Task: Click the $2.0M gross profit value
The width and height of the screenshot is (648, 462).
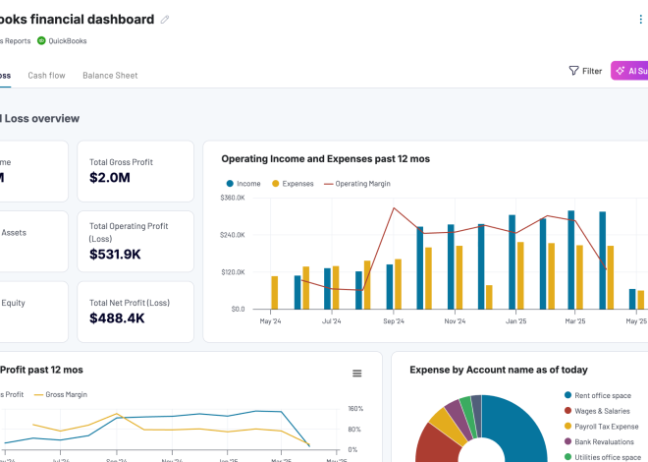Action: click(110, 178)
